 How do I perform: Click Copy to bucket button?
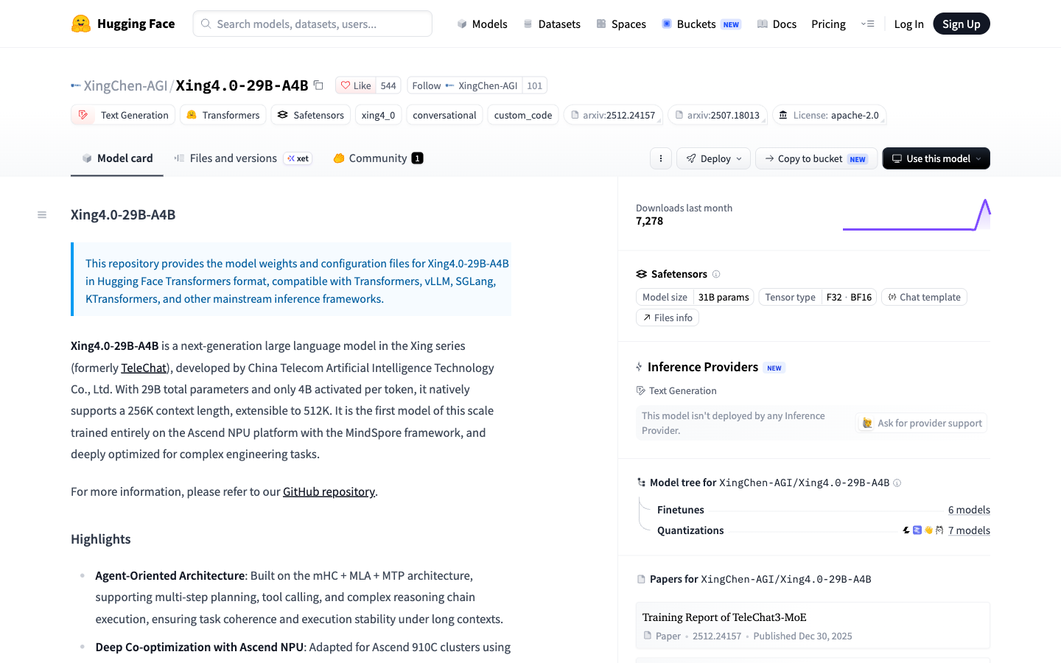click(x=816, y=158)
